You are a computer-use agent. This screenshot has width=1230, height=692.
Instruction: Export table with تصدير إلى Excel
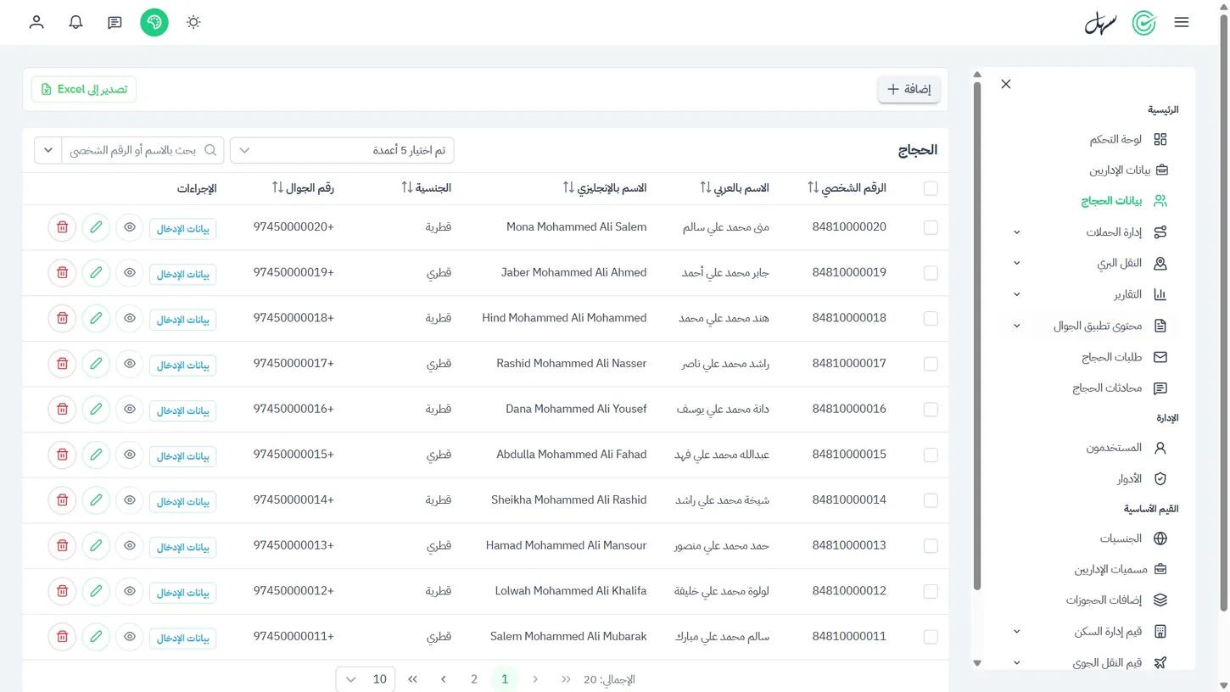point(84,89)
